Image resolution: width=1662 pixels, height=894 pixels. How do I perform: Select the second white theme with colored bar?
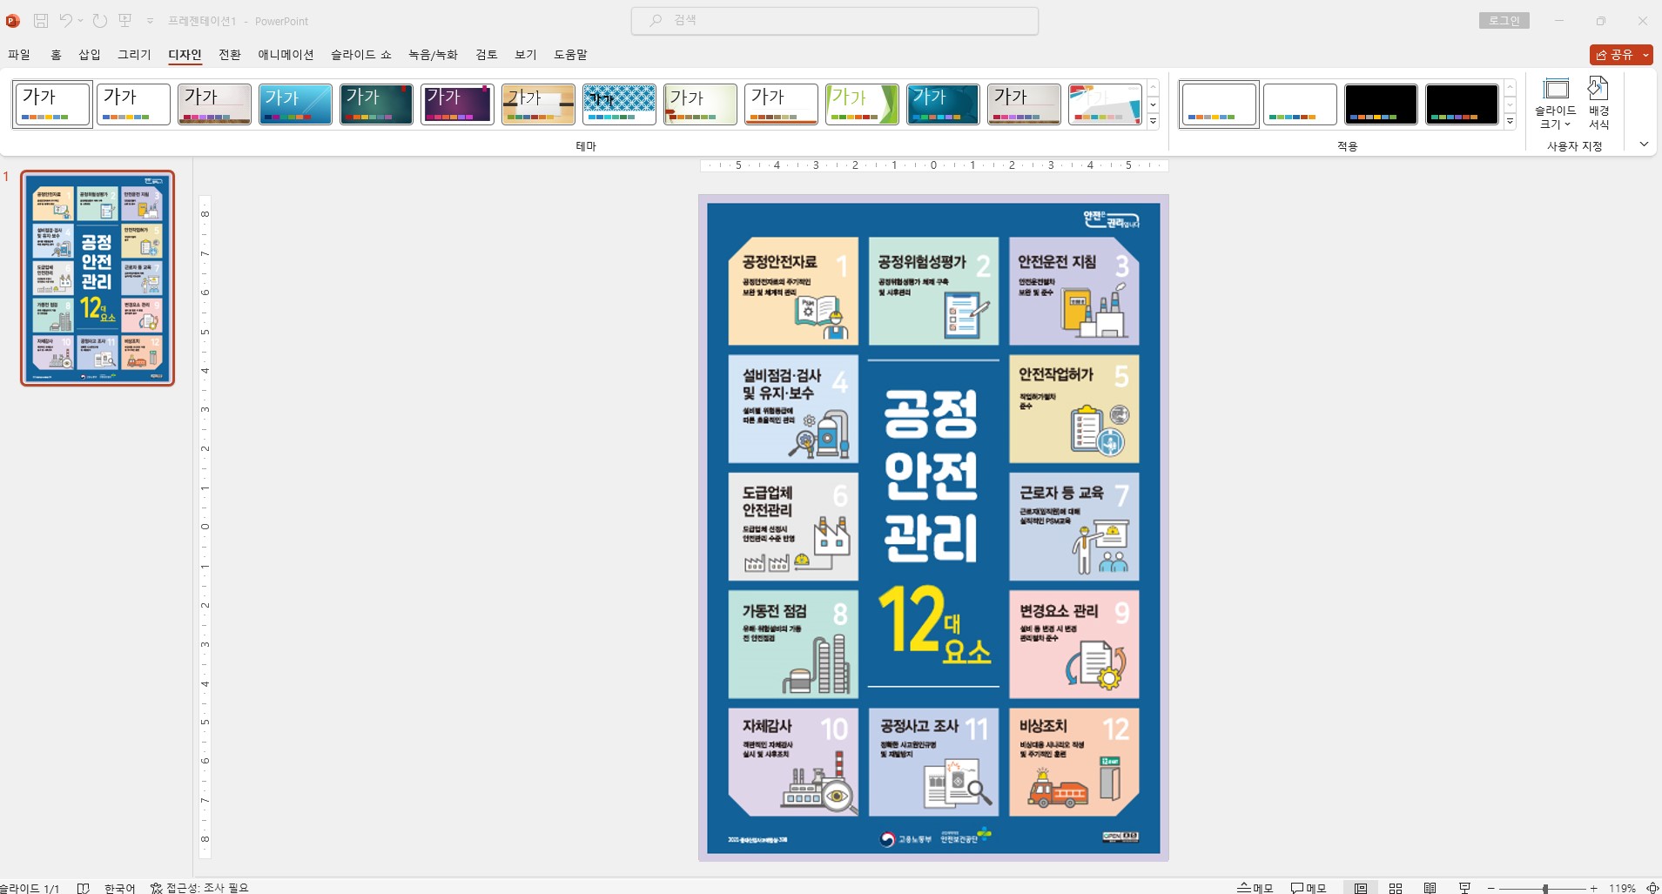(133, 104)
